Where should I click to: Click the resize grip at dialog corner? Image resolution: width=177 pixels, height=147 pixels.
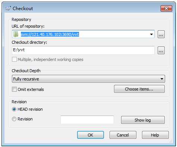click(x=171, y=142)
